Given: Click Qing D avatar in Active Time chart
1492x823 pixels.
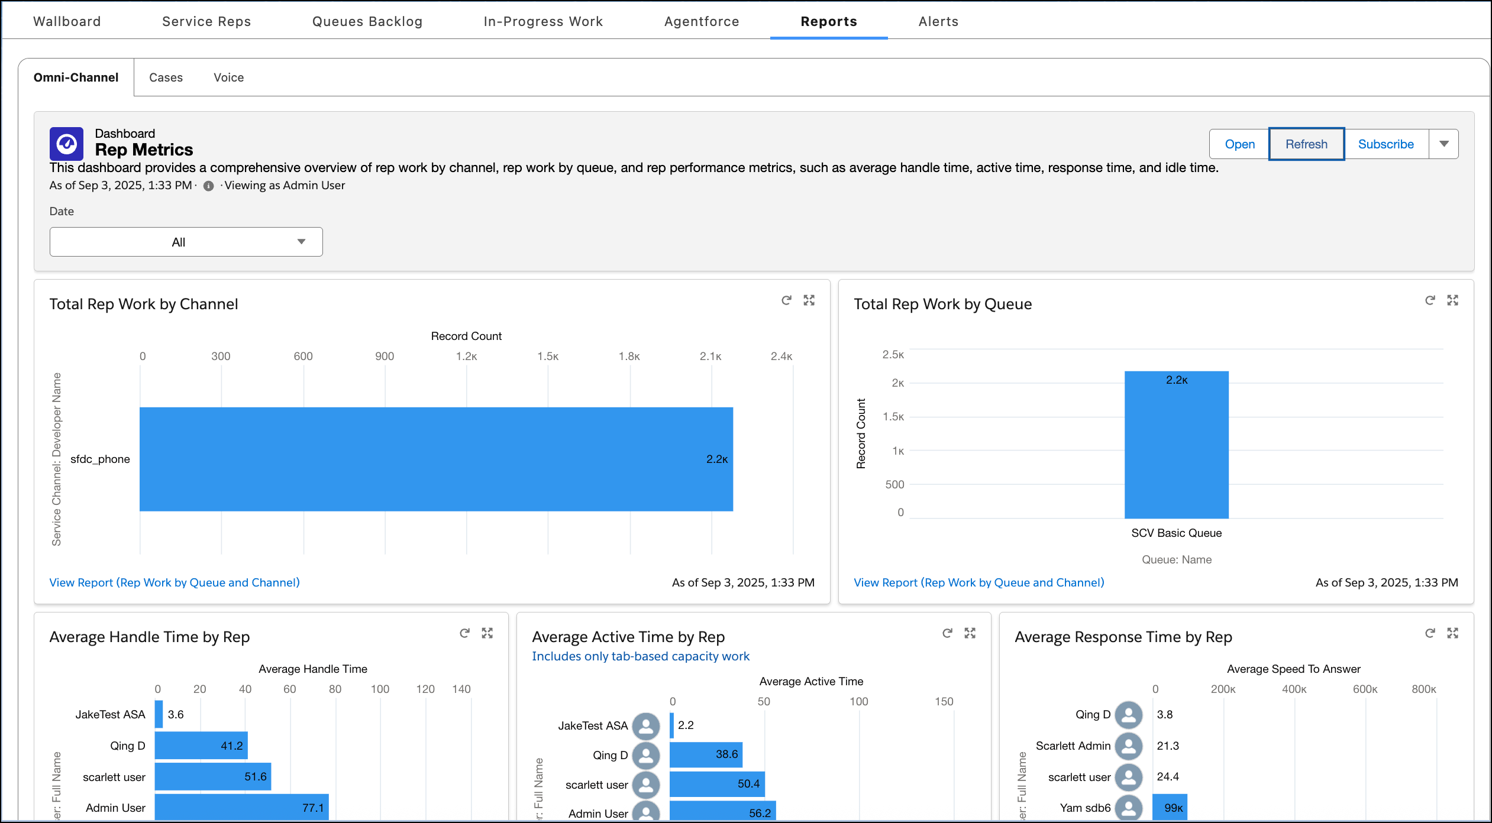Looking at the screenshot, I should pyautogui.click(x=646, y=755).
